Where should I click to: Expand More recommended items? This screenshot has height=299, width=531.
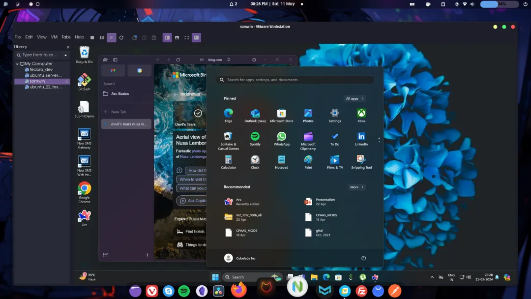[356, 187]
